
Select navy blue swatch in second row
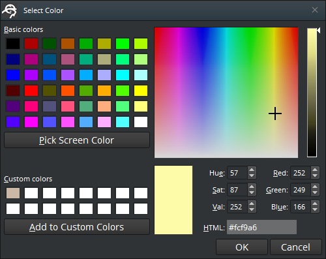[13, 59]
